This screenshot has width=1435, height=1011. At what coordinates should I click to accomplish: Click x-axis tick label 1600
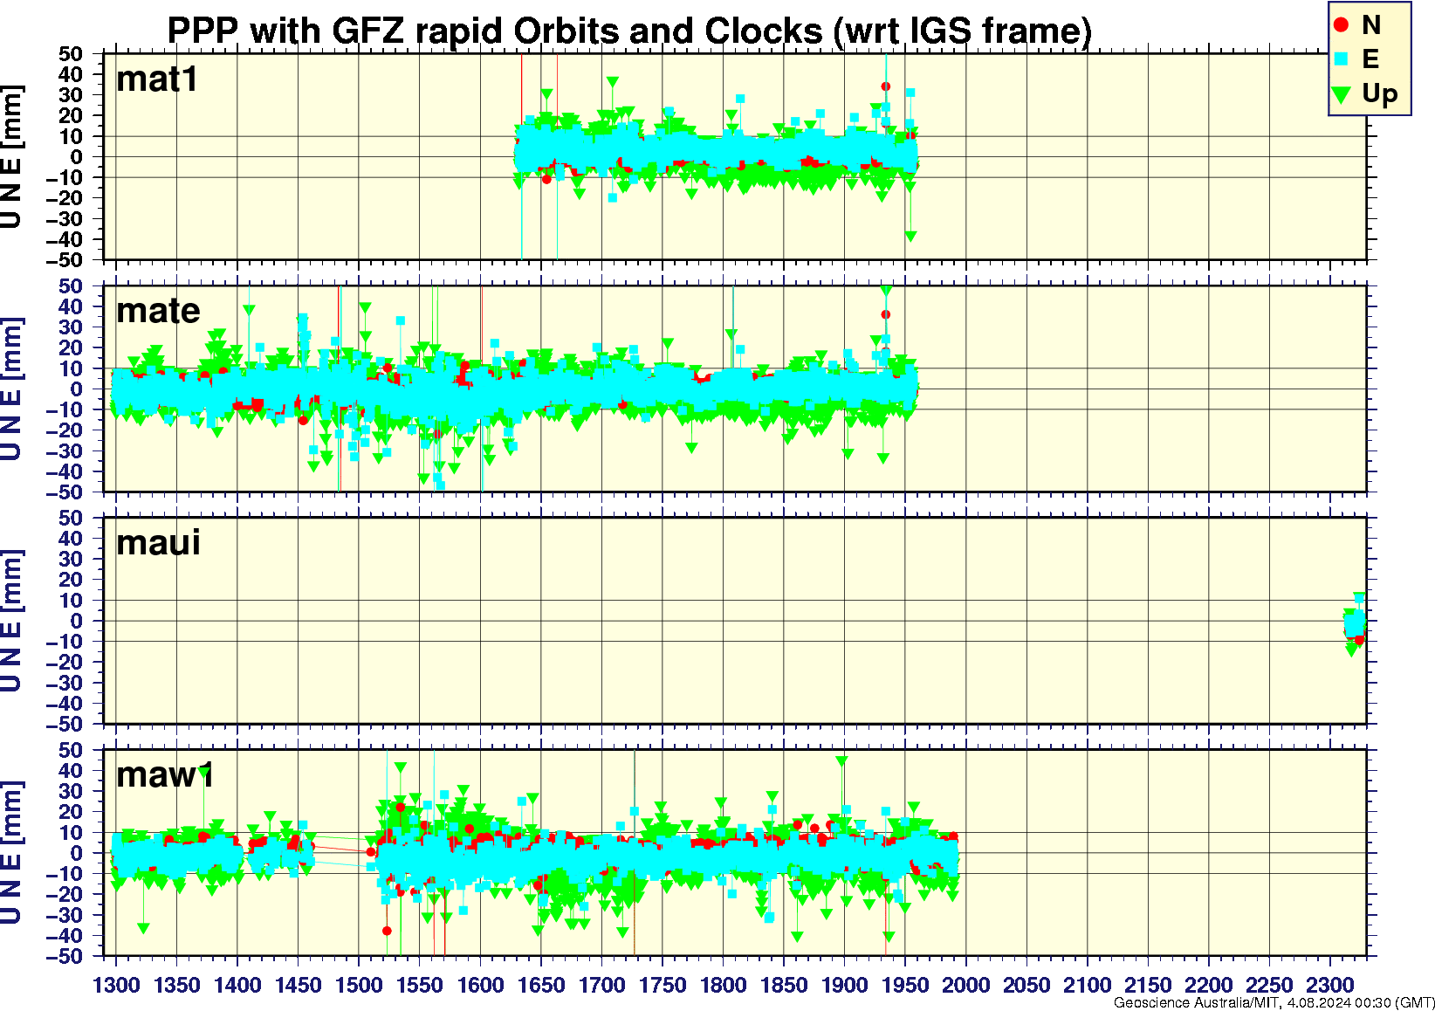coord(480,985)
